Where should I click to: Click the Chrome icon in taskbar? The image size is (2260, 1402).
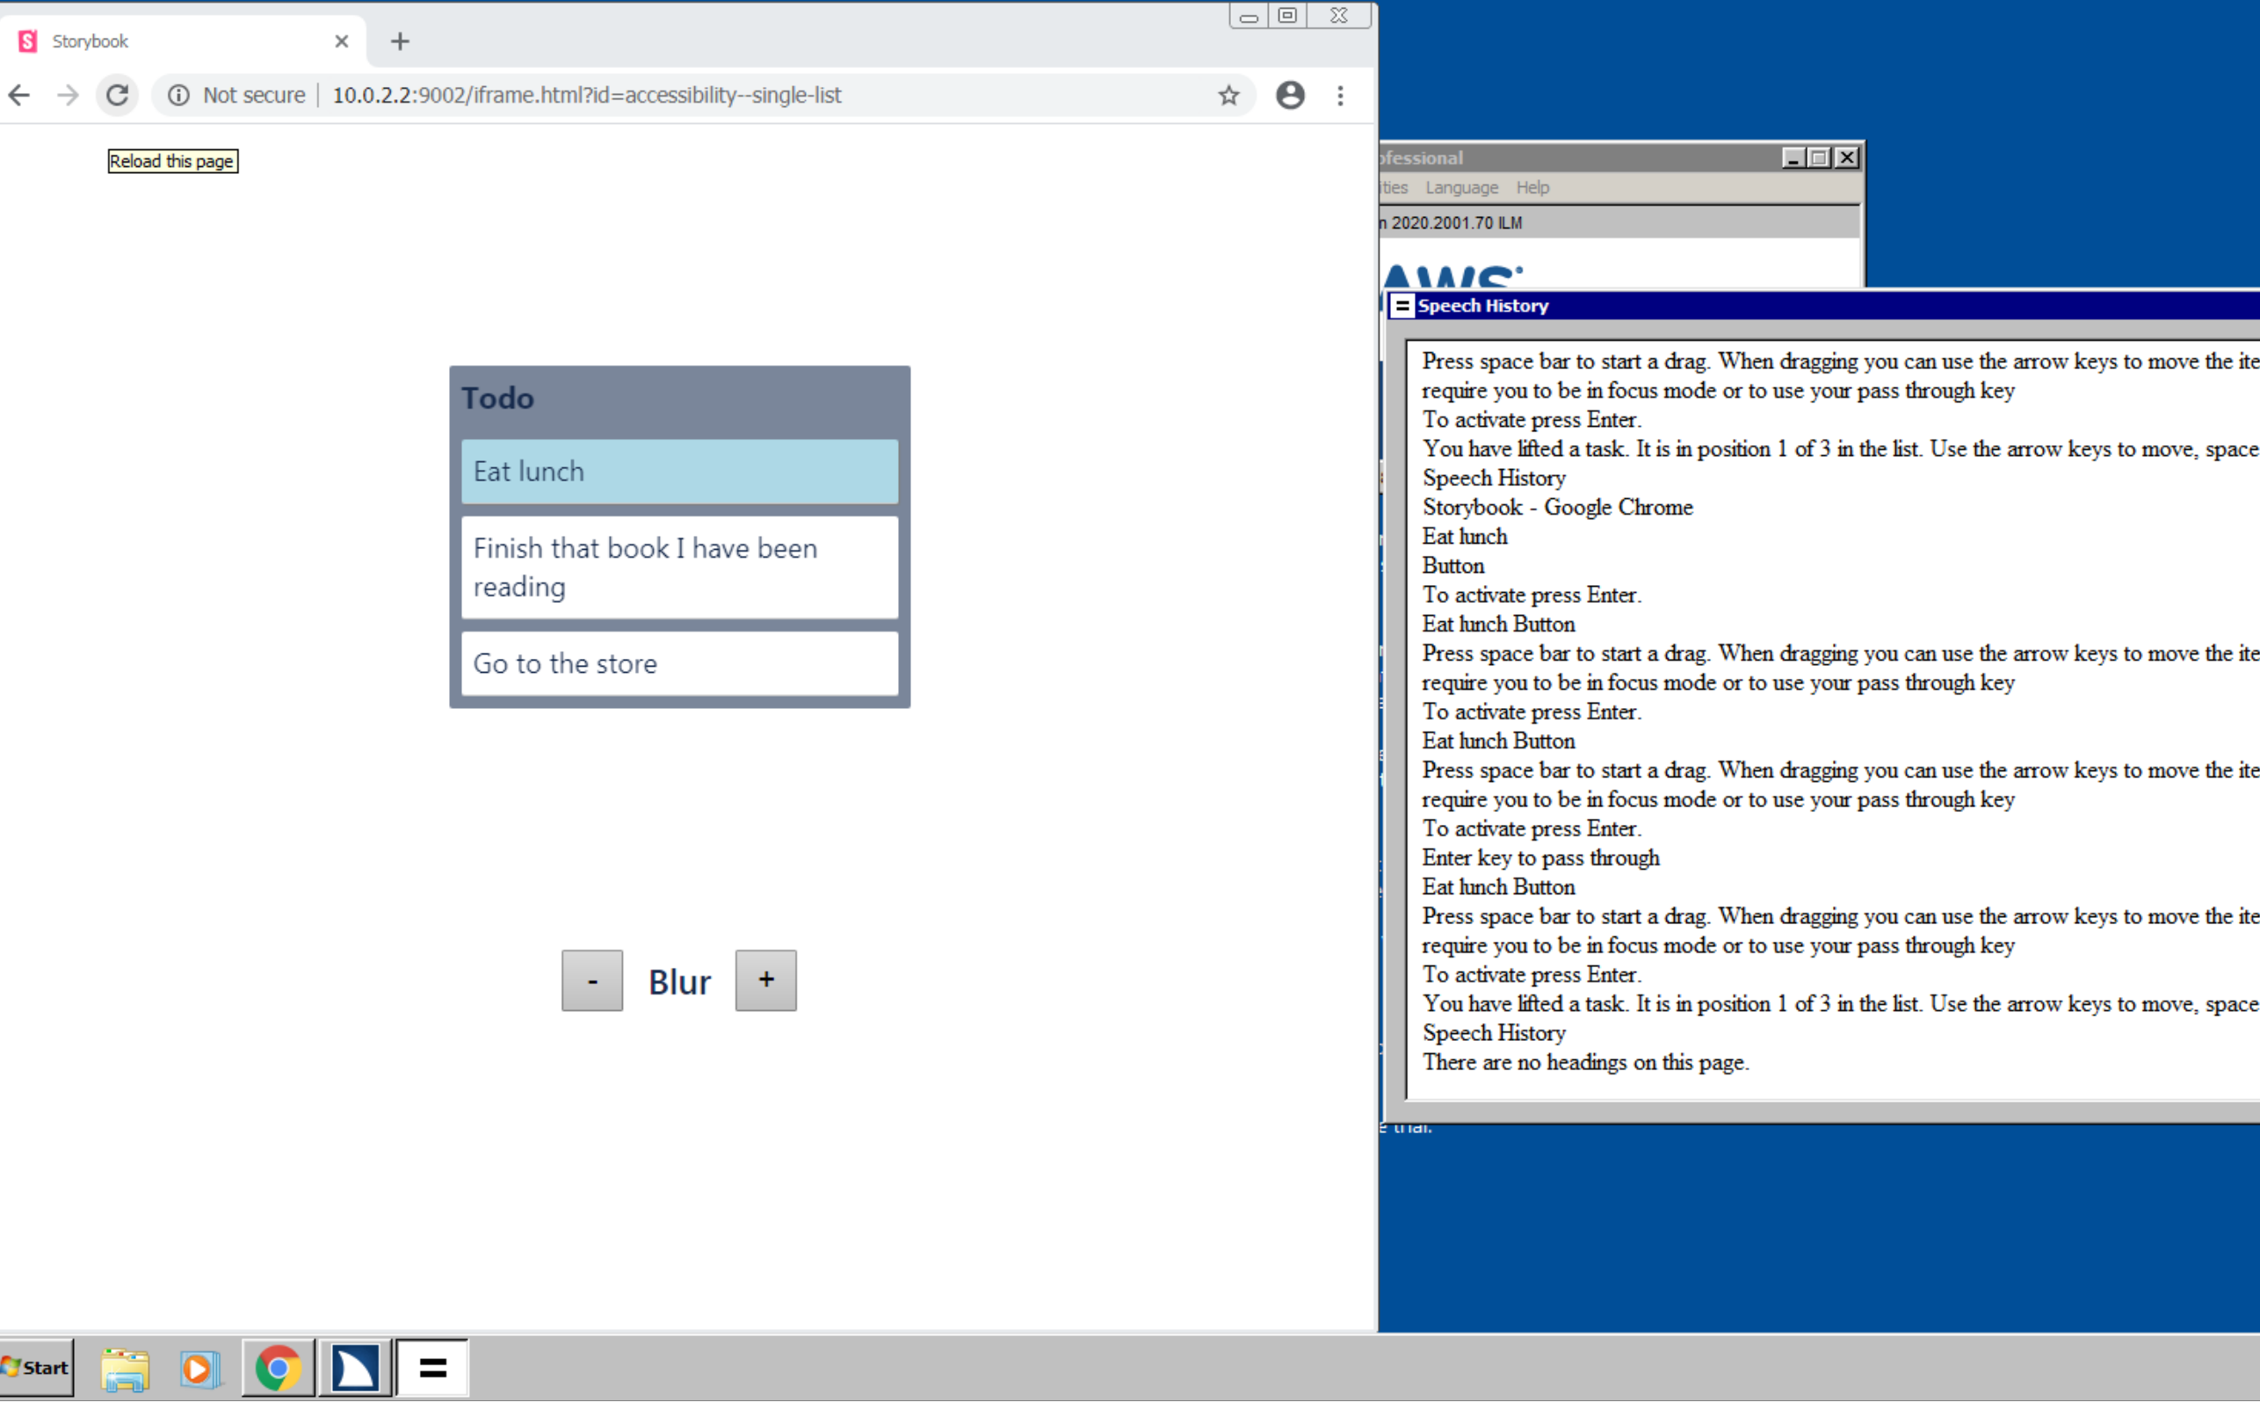click(276, 1368)
